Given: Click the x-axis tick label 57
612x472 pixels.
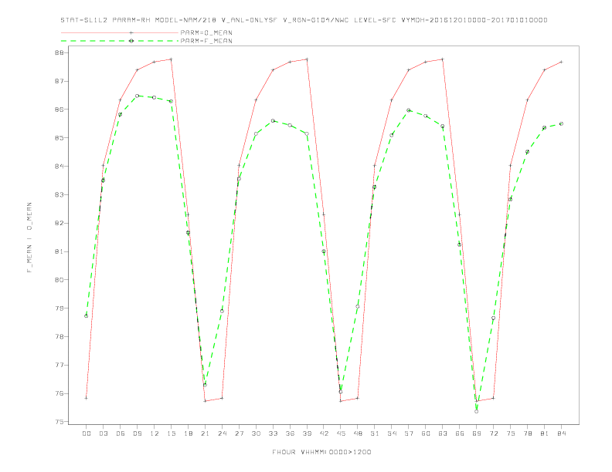Looking at the screenshot, I should coord(409,433).
